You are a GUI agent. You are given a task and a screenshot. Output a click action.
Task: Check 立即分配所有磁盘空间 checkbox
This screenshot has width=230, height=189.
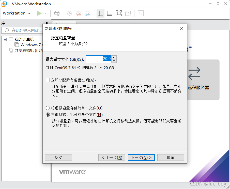[48, 80]
